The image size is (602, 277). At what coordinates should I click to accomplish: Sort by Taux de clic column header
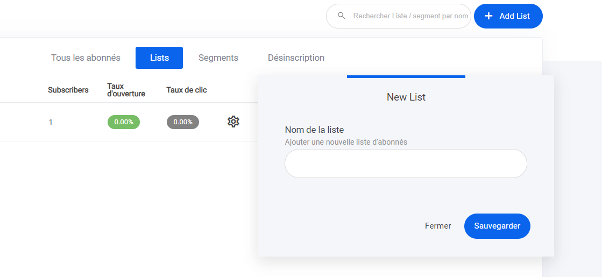click(x=187, y=90)
